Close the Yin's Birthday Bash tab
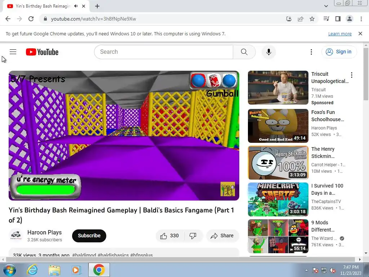Viewport: 369px width, 277px height. pyautogui.click(x=84, y=6)
